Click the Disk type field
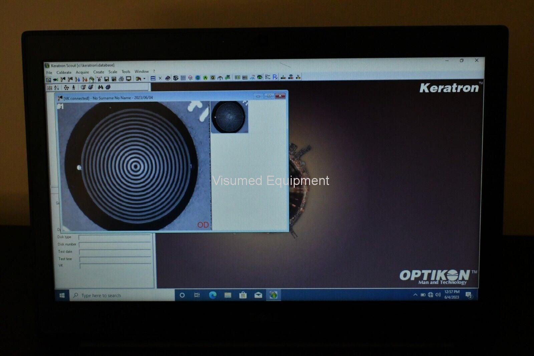The image size is (534, 356). pyautogui.click(x=115, y=237)
